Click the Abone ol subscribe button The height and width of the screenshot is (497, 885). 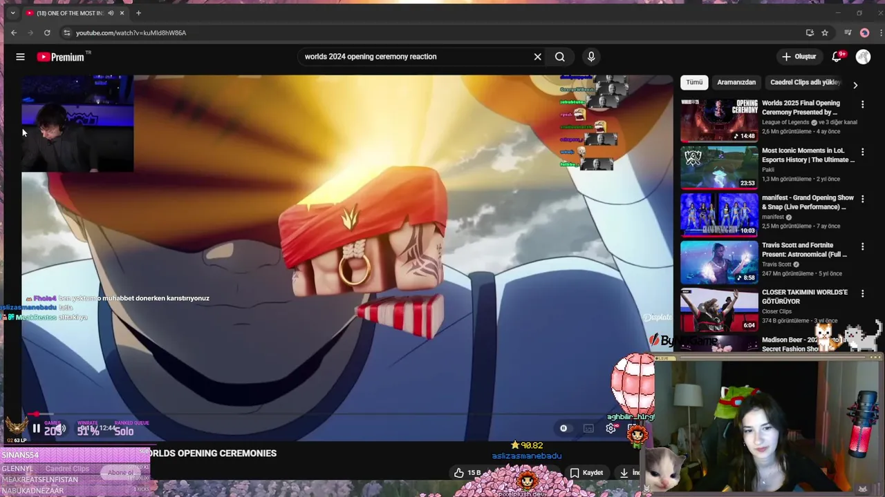120,473
